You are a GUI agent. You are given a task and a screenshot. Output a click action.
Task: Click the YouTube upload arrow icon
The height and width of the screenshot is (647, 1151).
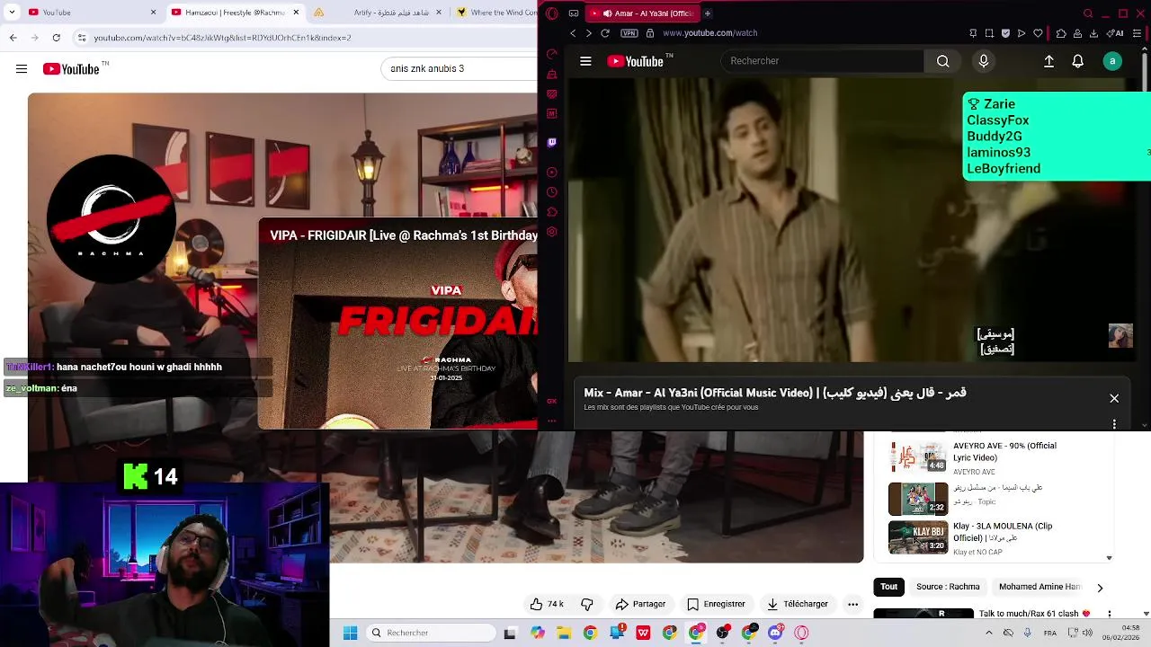coord(1048,61)
